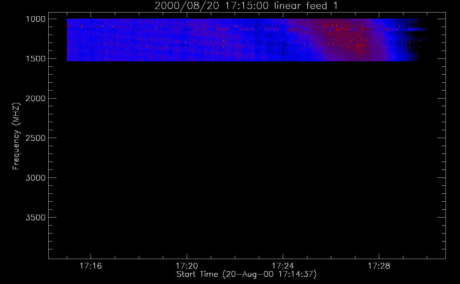Screen dimensions: 460x284
Task: Click the 1500 frequency tick label
Action: tap(36, 59)
